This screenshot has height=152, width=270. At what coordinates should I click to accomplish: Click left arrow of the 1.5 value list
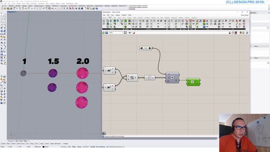141,48
